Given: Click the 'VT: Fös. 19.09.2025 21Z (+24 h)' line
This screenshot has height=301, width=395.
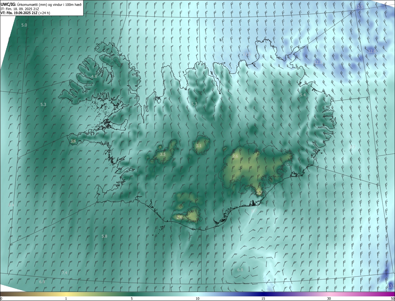Looking at the screenshot, I should click(x=25, y=13).
